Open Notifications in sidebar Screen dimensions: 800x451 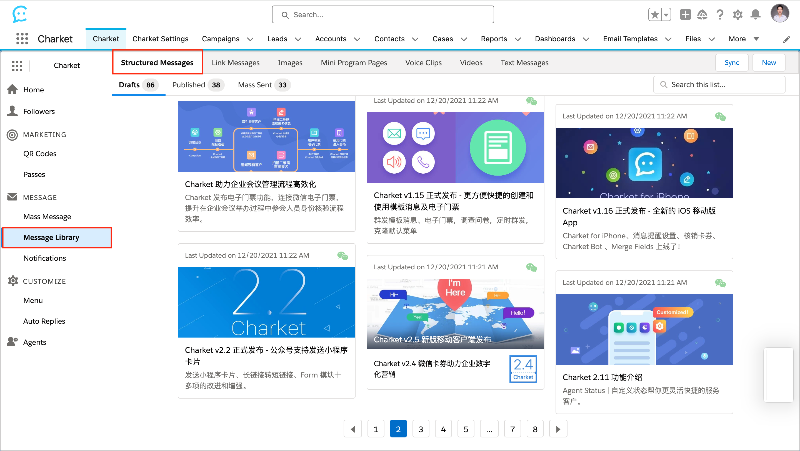pos(44,258)
